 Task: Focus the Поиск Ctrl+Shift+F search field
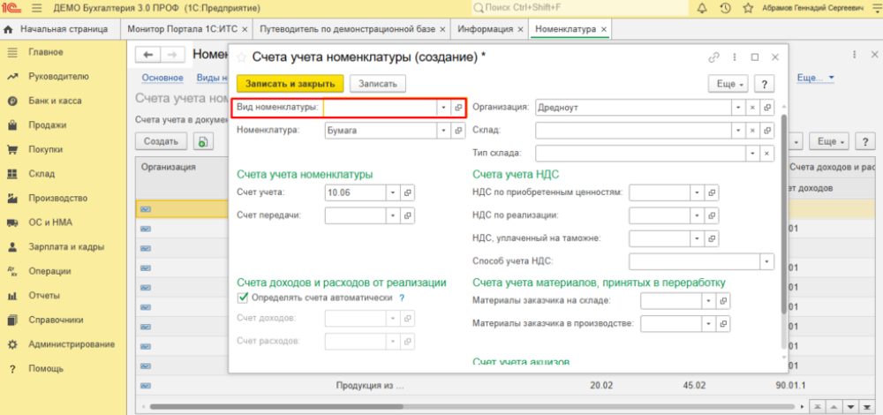click(580, 8)
